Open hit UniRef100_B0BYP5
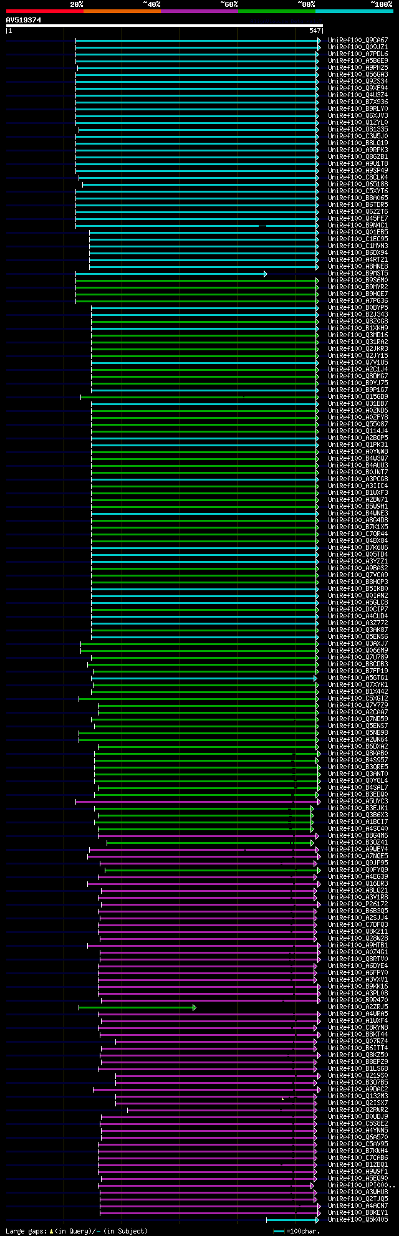Screen dimensions: 399x1236 coord(358,308)
